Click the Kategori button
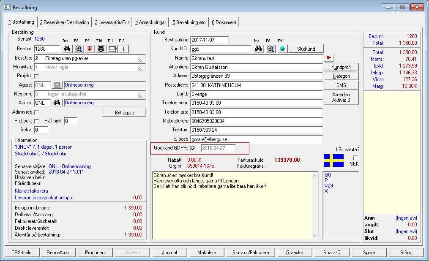 tap(341, 76)
